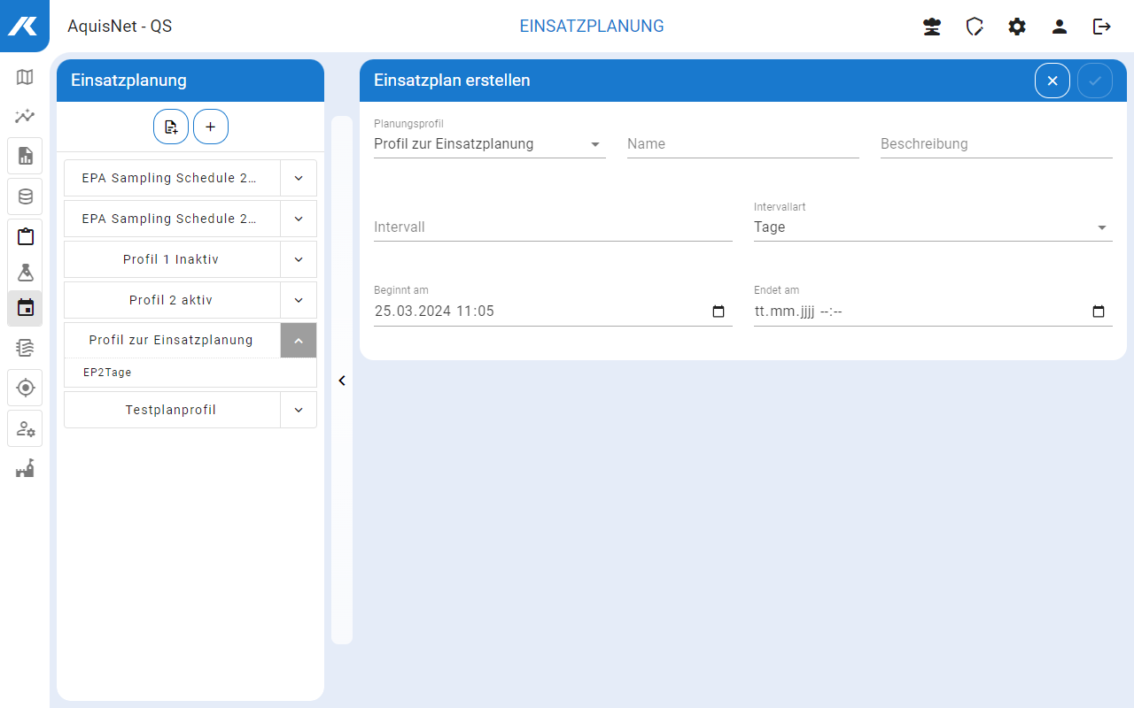Open the chart analysis sidebar icon
The image size is (1134, 708).
coord(25,116)
